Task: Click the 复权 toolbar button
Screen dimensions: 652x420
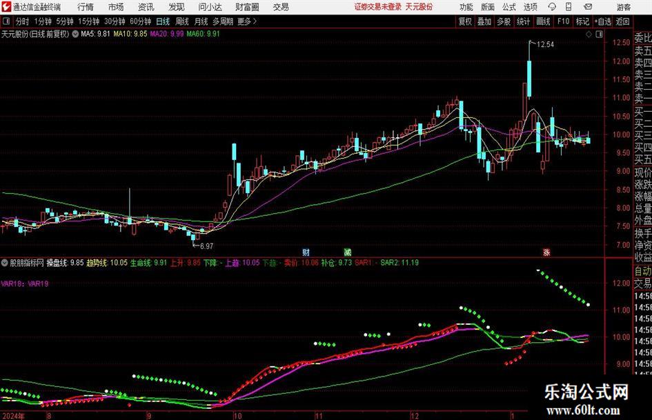Action: 465,21
